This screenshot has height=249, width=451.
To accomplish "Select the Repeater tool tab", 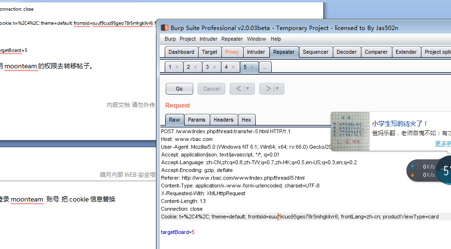I will pos(283,52).
